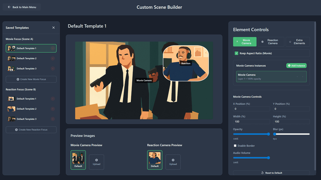Click the X icon on the Movie Camera tab

[x=237, y=42]
